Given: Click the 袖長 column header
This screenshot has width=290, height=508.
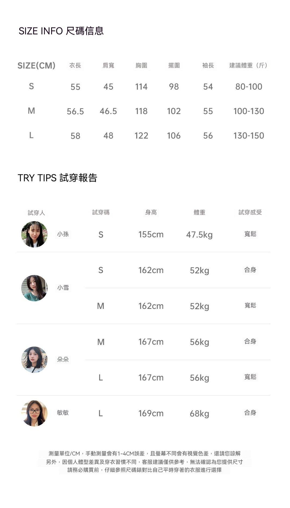Looking at the screenshot, I should point(208,65).
